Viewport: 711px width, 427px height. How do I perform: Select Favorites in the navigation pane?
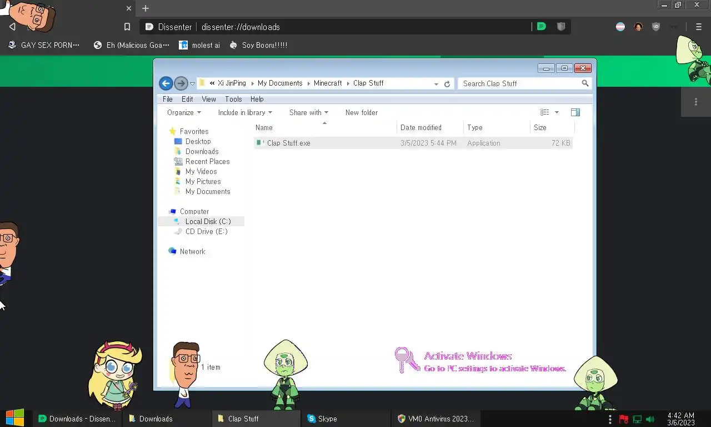coord(194,131)
